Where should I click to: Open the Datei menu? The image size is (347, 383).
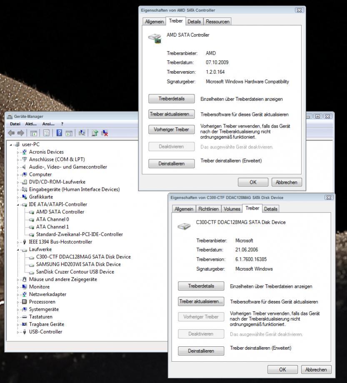(15, 124)
